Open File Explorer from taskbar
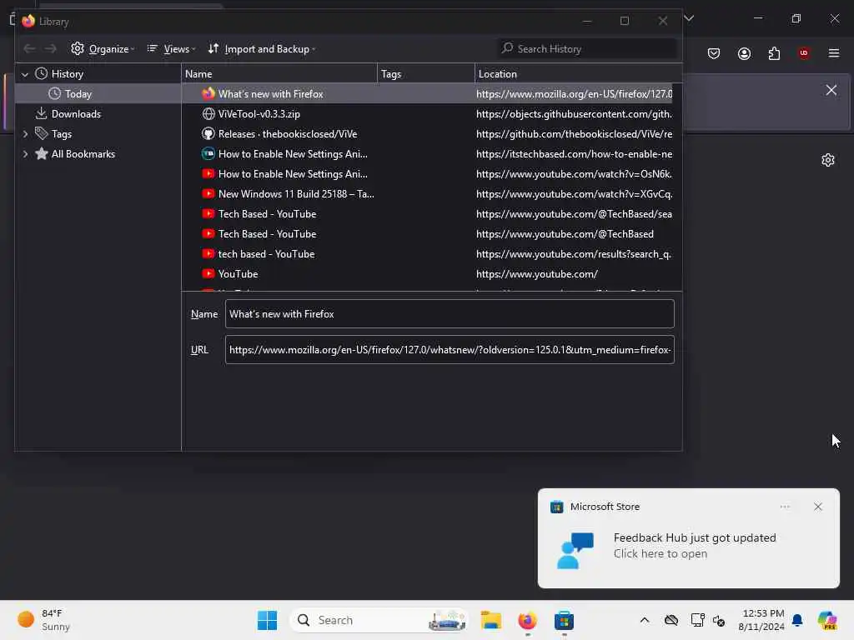 click(490, 620)
